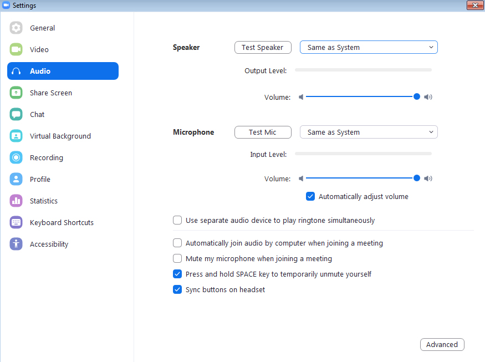Click the Recording circle icon
This screenshot has height=362, width=485.
[x=16, y=158]
